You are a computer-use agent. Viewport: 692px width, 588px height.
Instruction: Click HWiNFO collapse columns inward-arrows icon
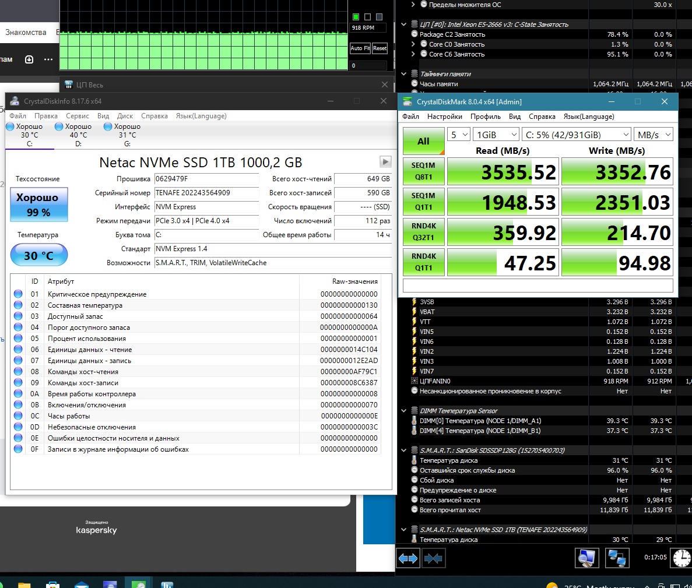433,558
